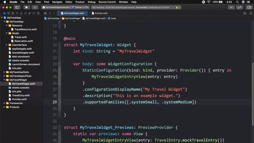Add editor on right

pos(251,13)
